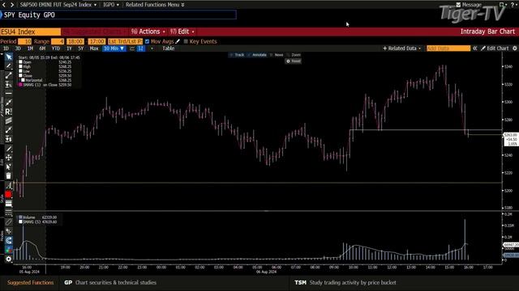Viewport: 519px width, 291px height.
Task: Open the Lst Trd/Lst Px selector
Action: coord(126,41)
